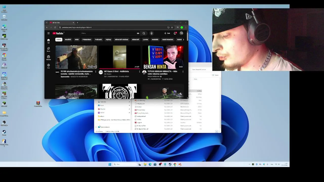324x182 pixels.
Task: Open Chrome three-dot menu
Action: (x=186, y=27)
